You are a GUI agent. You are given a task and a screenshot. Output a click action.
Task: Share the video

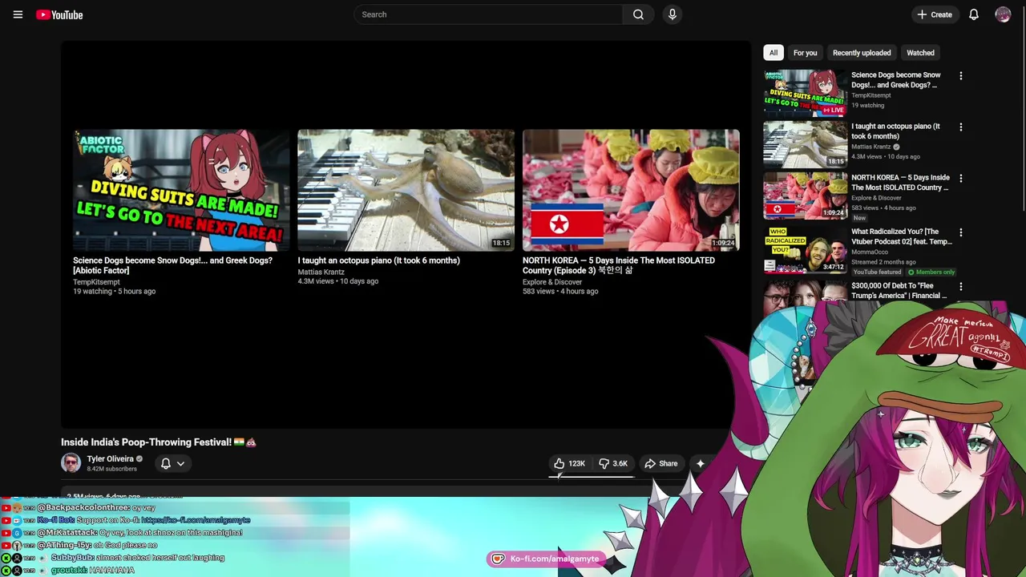(x=661, y=463)
